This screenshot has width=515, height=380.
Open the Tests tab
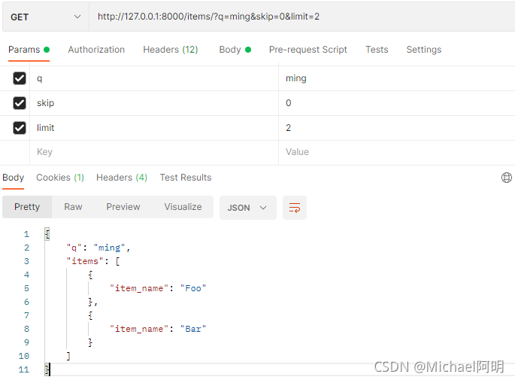coord(377,50)
